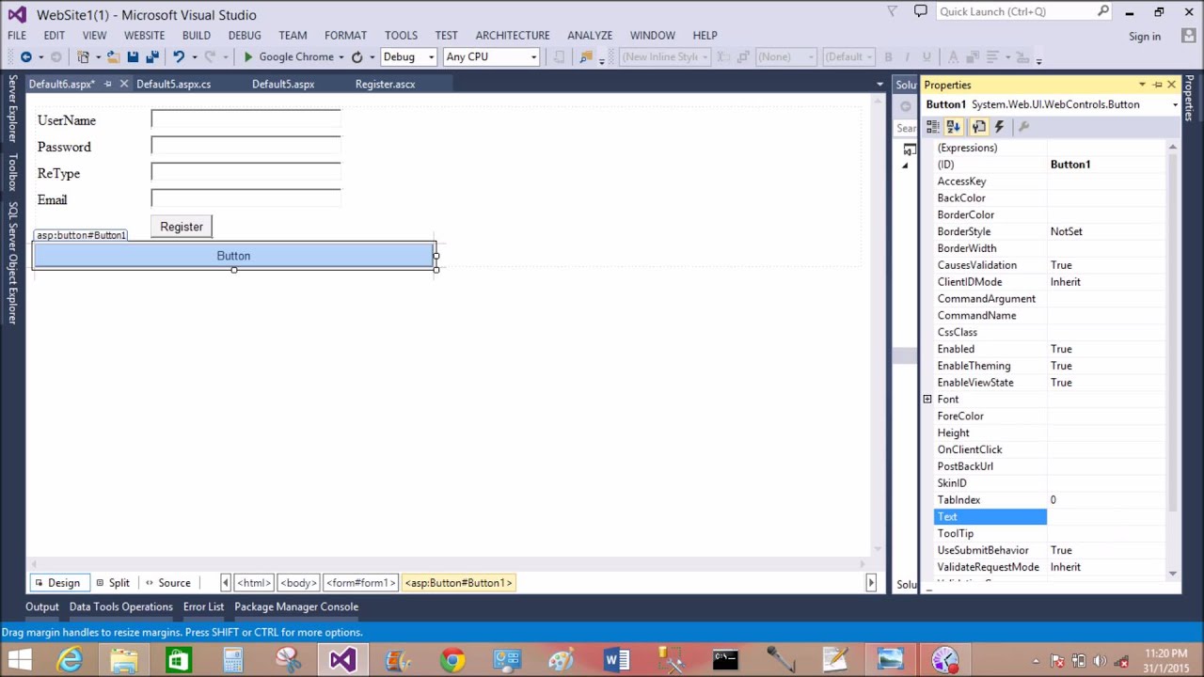Close the Default6.aspx tab with X
1204x677 pixels.
click(x=123, y=84)
